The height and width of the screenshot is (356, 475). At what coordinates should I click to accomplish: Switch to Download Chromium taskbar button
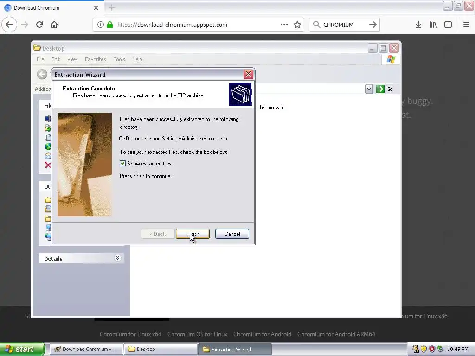(x=86, y=349)
